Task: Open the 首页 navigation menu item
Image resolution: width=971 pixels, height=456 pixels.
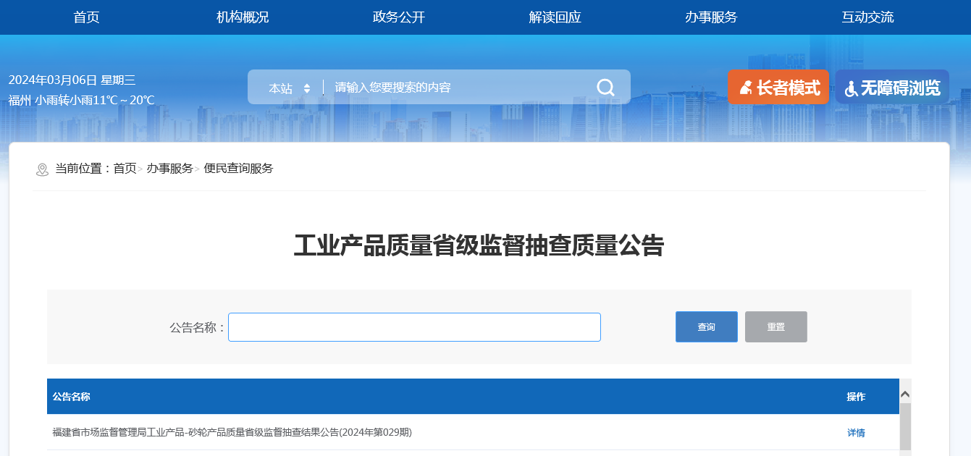Action: click(x=86, y=17)
